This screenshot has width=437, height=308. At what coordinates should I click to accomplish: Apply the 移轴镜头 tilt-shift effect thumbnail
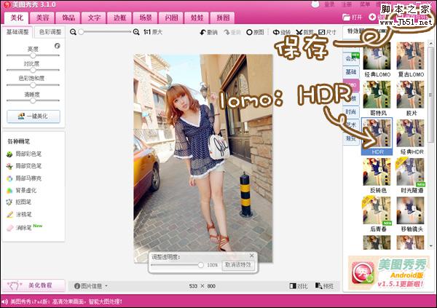pyautogui.click(x=410, y=210)
